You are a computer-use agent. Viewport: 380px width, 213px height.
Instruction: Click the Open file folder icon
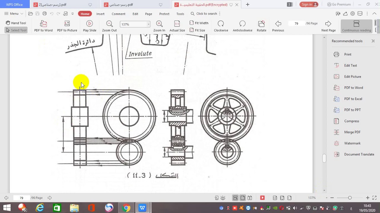click(x=30, y=14)
